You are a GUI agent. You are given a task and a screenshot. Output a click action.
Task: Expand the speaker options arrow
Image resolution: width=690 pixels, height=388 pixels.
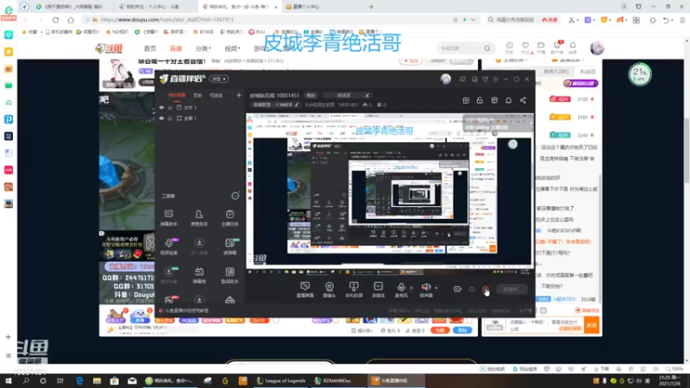coord(436,288)
